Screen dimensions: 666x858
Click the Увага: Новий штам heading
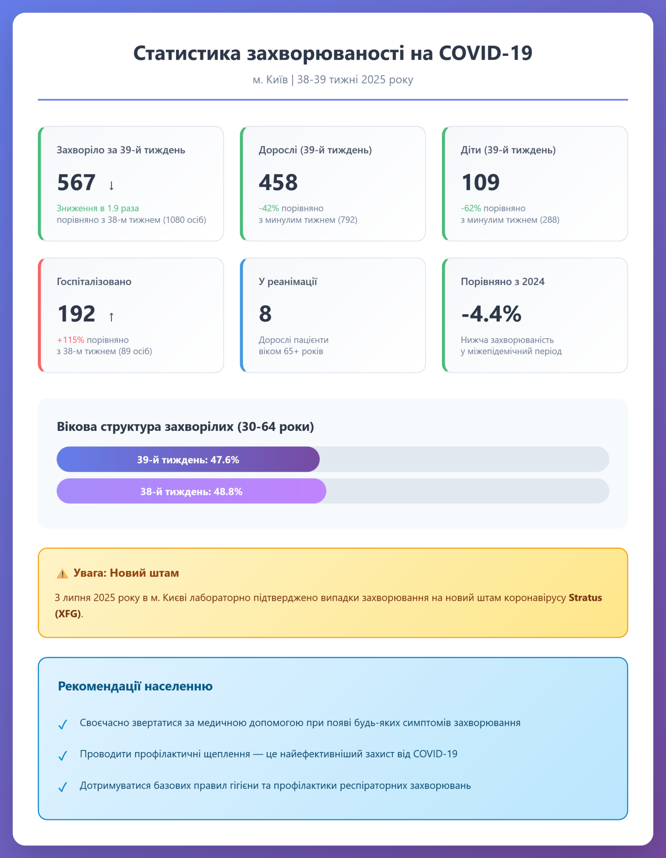point(126,573)
